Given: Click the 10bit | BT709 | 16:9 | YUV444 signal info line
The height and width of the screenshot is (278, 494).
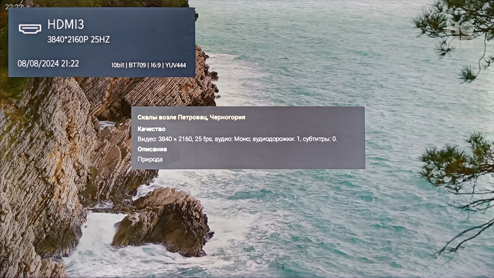Looking at the screenshot, I should pos(148,65).
